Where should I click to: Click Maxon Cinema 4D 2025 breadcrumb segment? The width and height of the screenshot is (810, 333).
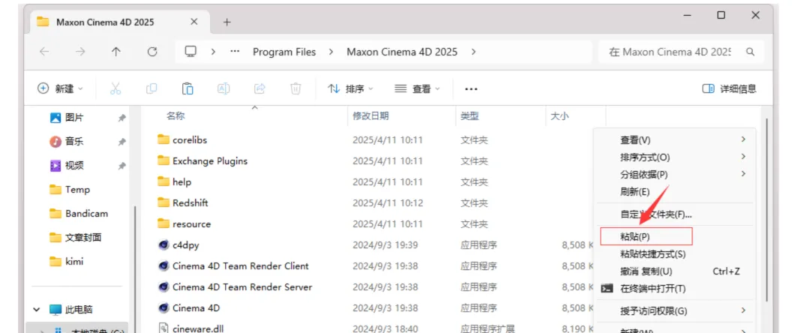point(402,52)
